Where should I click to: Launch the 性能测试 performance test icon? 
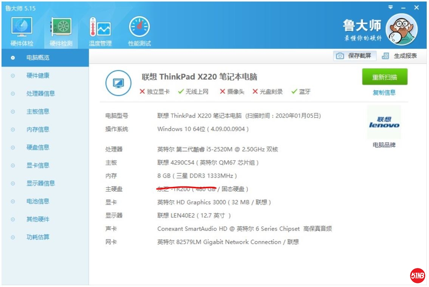pyautogui.click(x=139, y=31)
